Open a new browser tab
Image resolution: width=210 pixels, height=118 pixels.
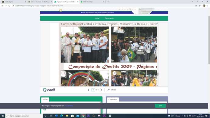108,2
